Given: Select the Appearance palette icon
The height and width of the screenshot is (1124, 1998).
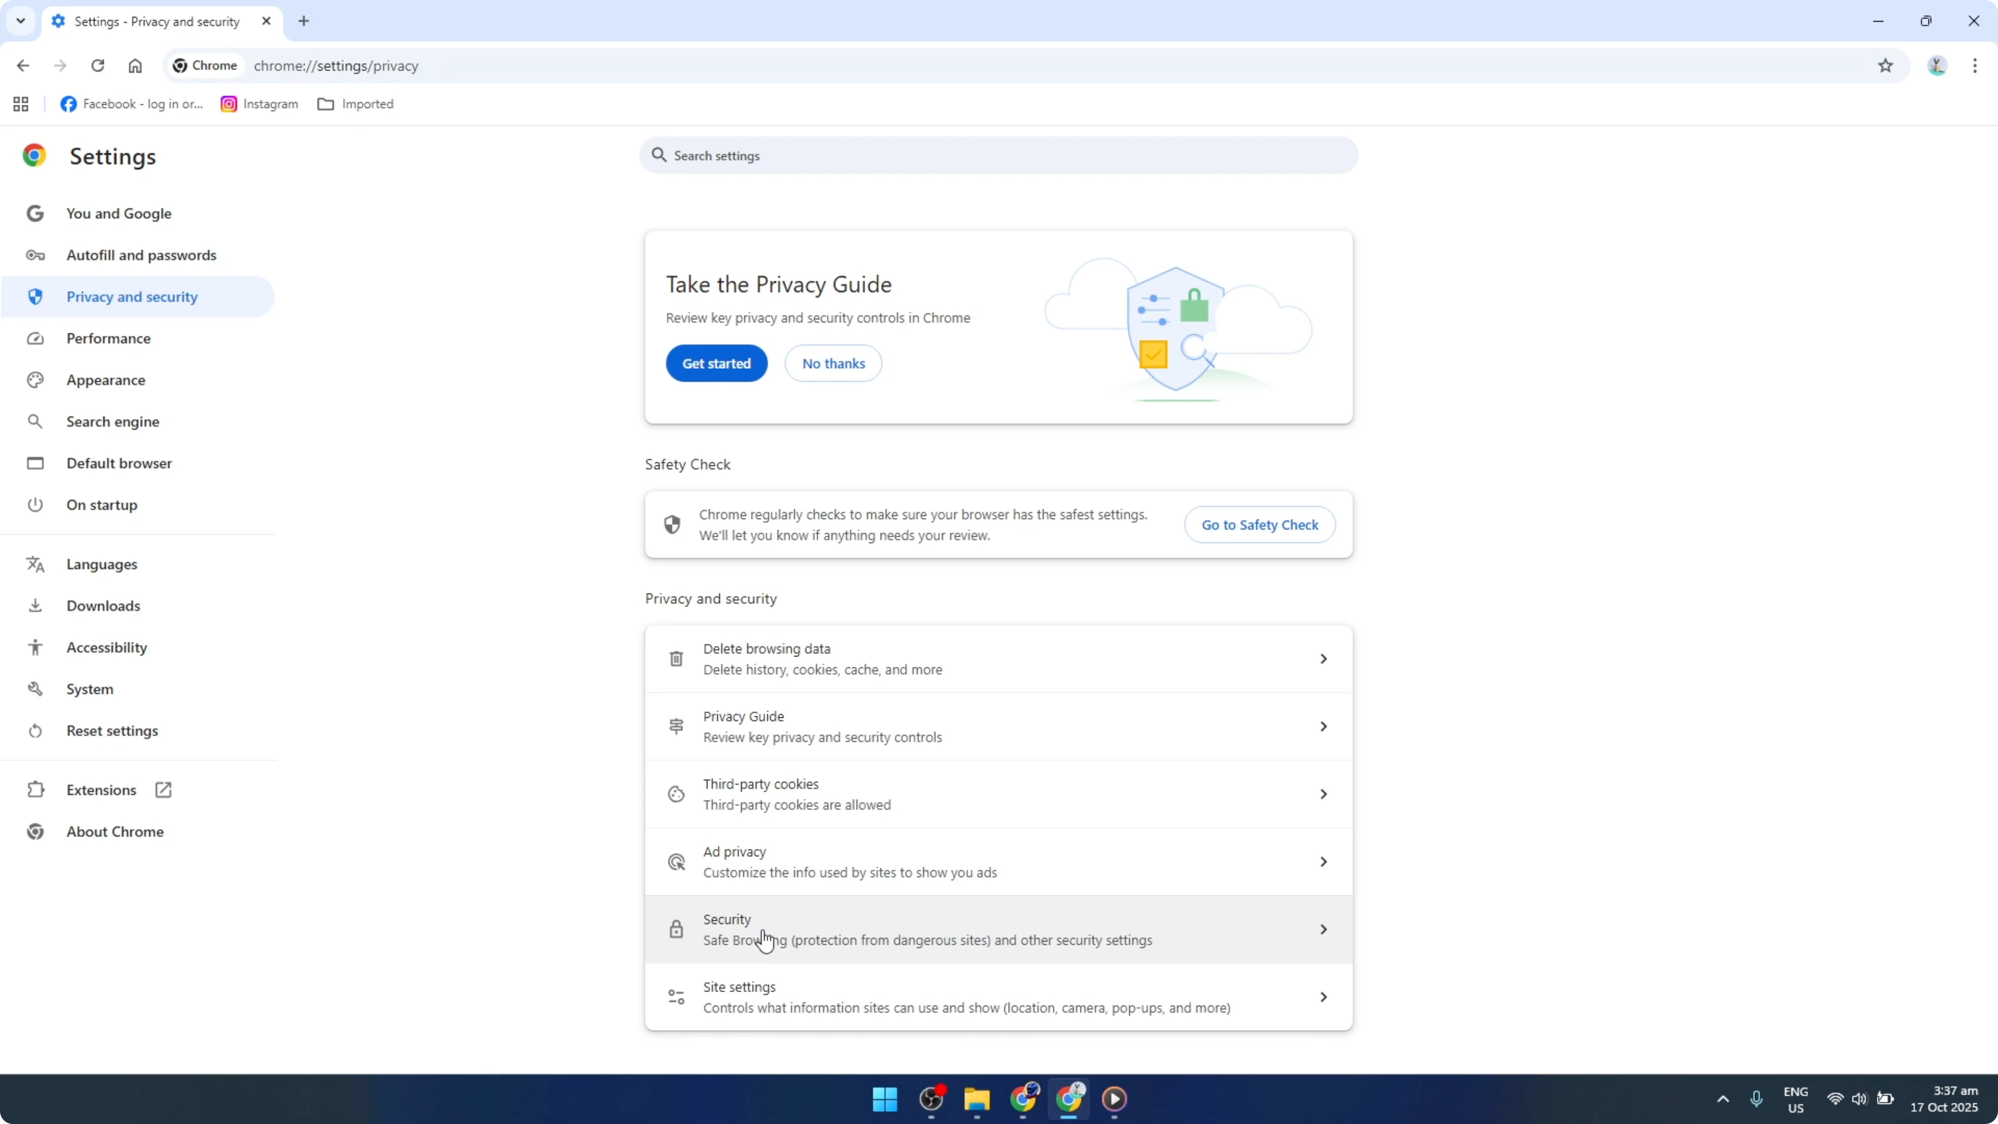Looking at the screenshot, I should [x=35, y=380].
